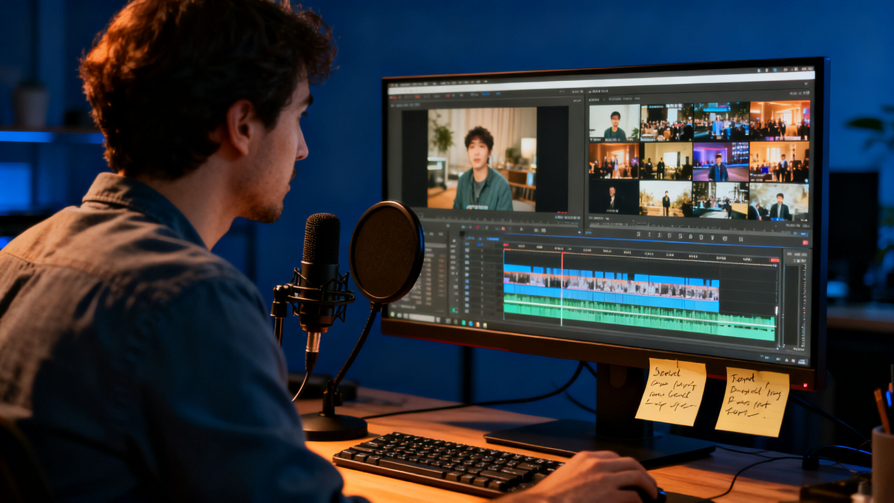Screen dimensions: 894x503
Task: Select the bottom-right thumbnail of man in dark suit
Action: (779, 202)
